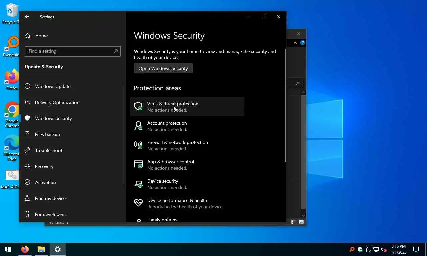Select the Recycle Bin desktop icon
Image resolution: width=427 pixels, height=256 pixels.
(11, 14)
